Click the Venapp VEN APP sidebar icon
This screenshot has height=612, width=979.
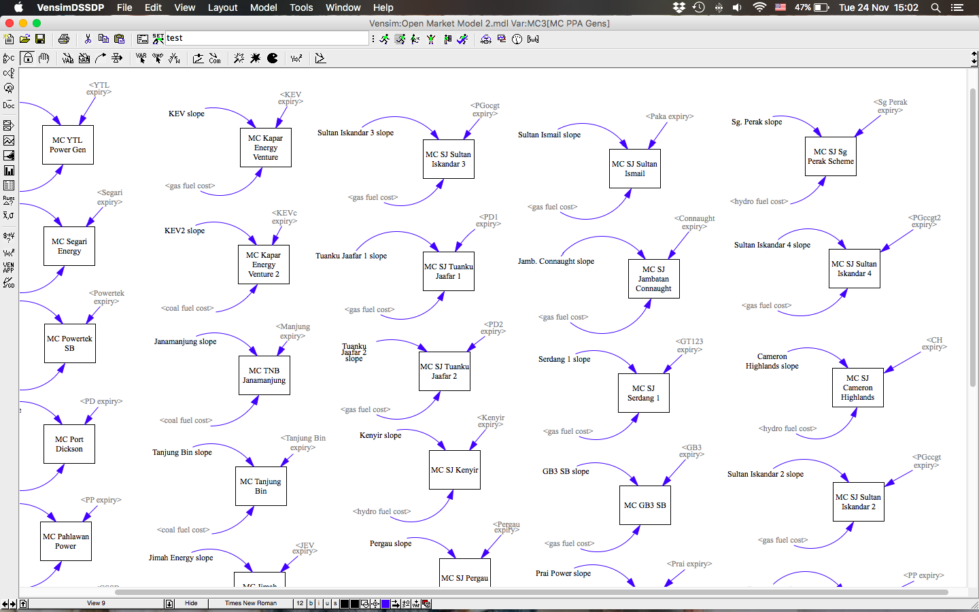(x=9, y=267)
